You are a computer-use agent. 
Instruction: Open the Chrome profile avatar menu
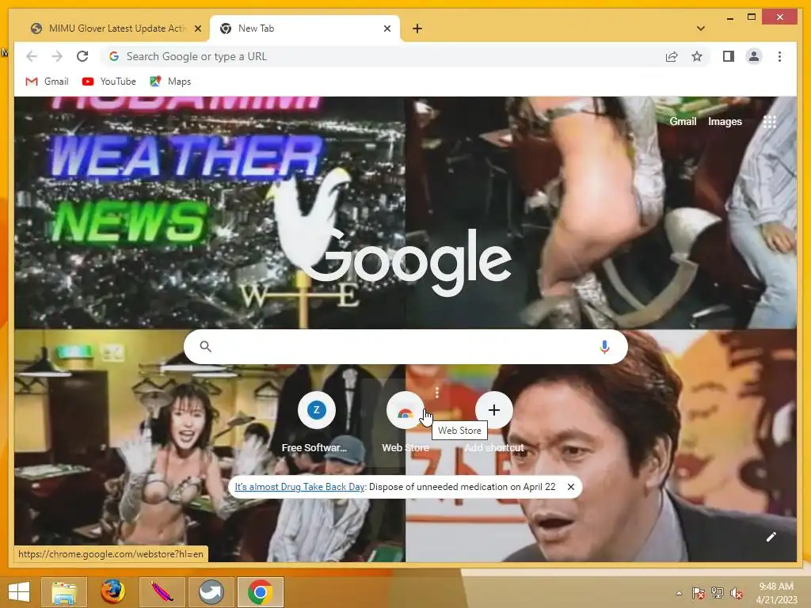754,56
